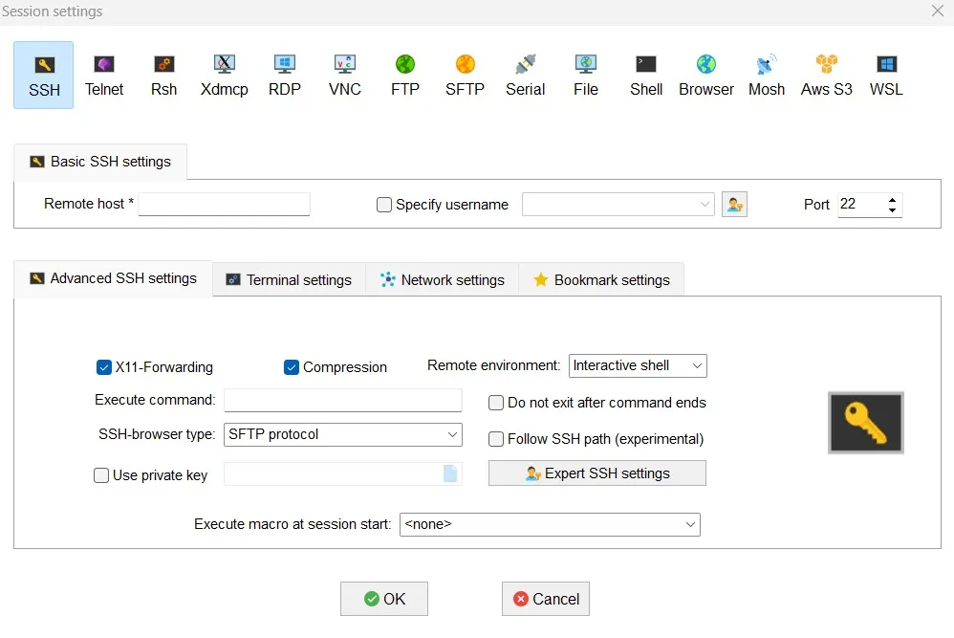Choose the Shell session icon
954x638 pixels.
[x=645, y=75]
